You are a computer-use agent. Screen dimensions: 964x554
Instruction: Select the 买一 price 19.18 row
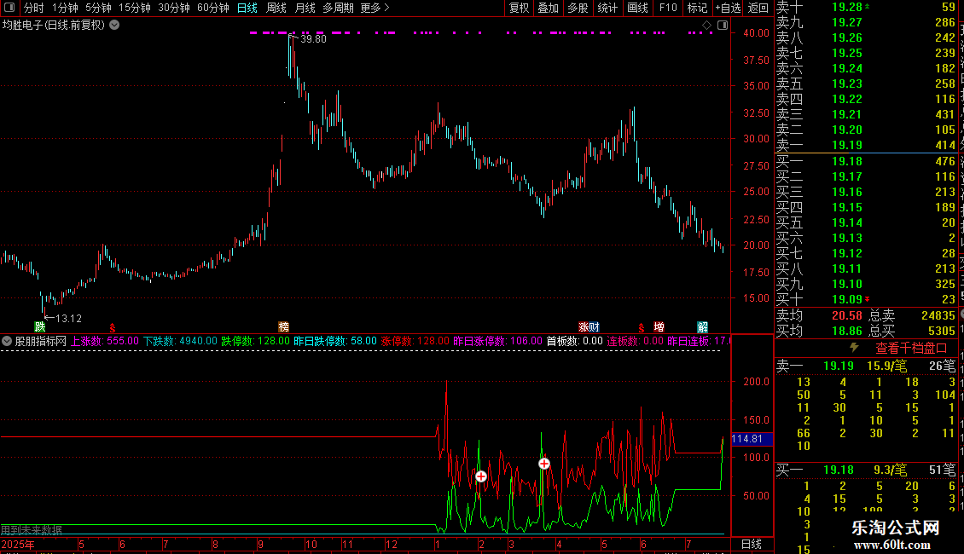866,161
